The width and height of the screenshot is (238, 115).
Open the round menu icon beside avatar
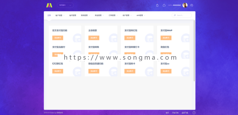click(x=191, y=5)
